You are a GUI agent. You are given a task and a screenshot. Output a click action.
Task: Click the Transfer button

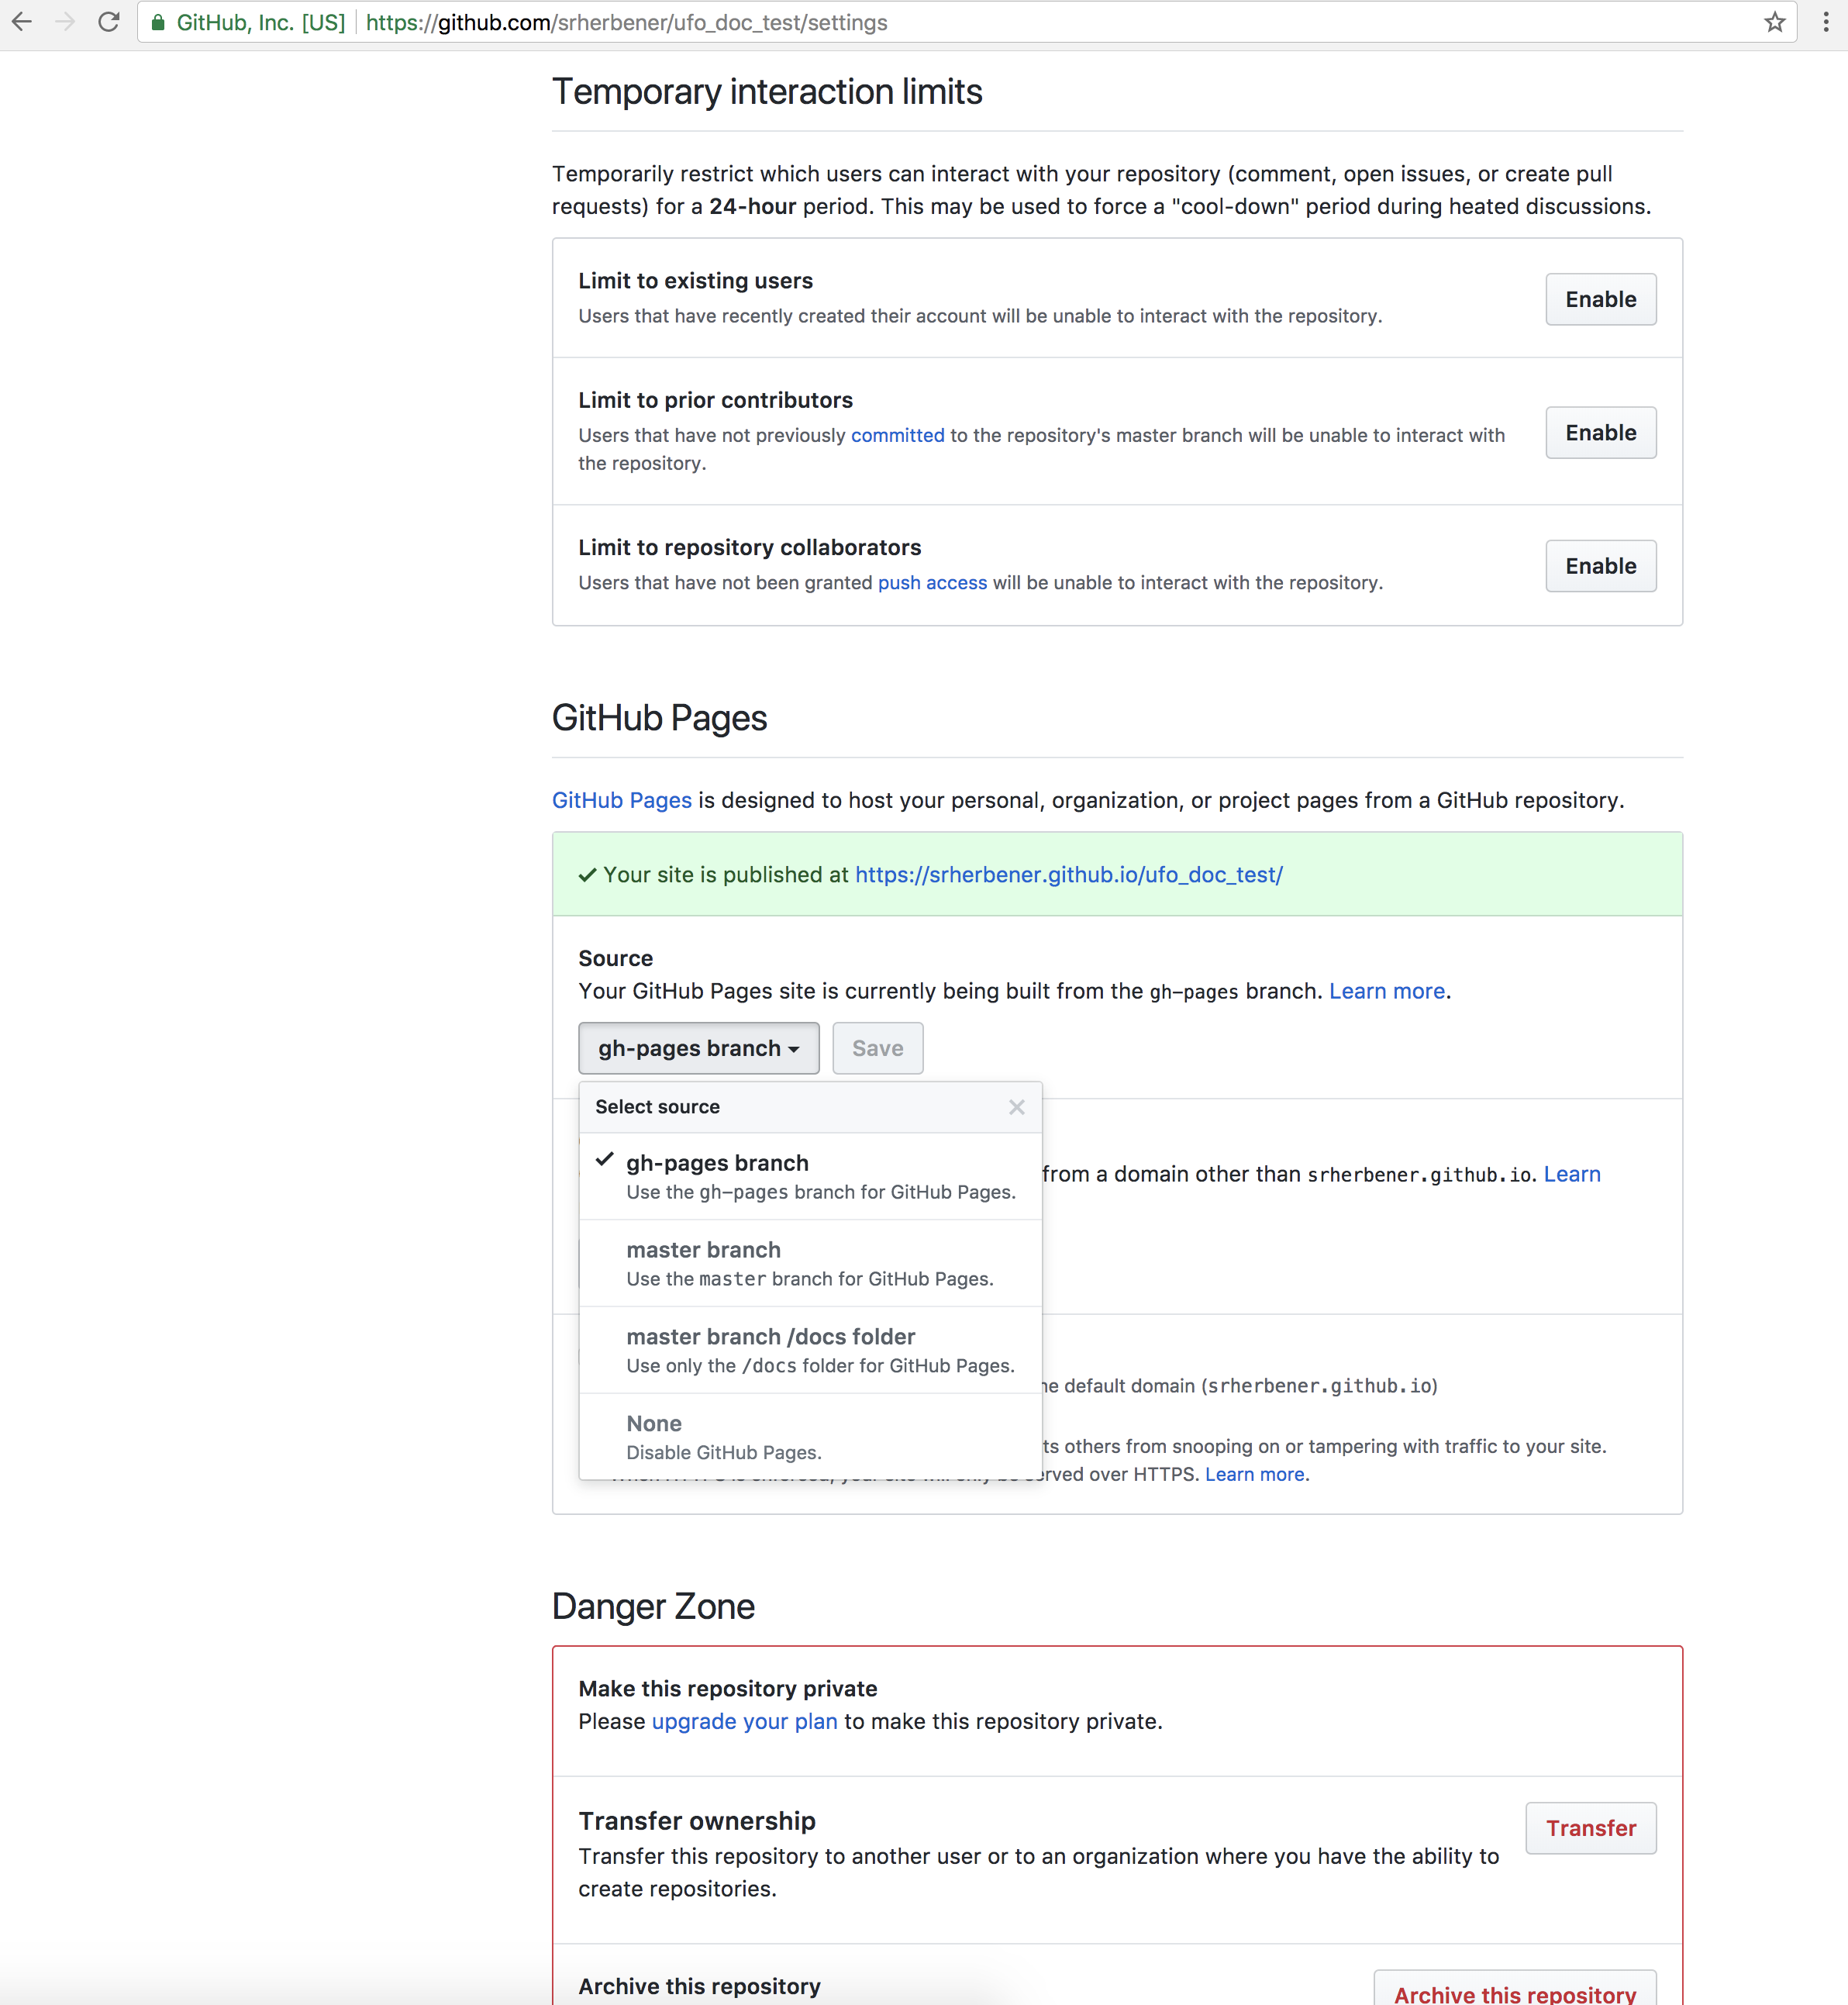point(1590,1828)
